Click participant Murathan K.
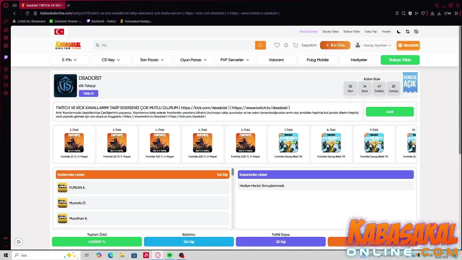Image resolution: width=462 pixels, height=260 pixels. (x=143, y=218)
